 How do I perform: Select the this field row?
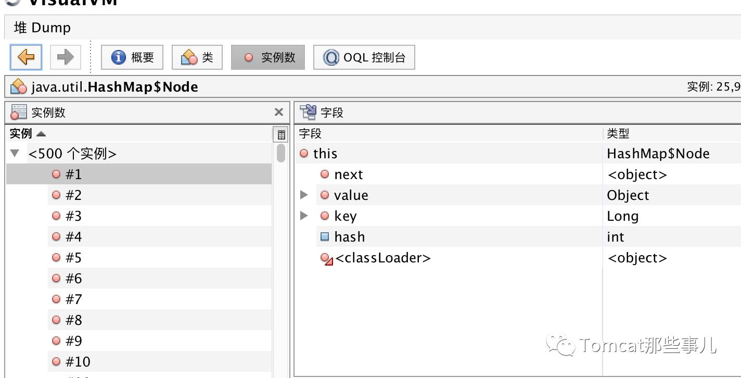click(518, 153)
